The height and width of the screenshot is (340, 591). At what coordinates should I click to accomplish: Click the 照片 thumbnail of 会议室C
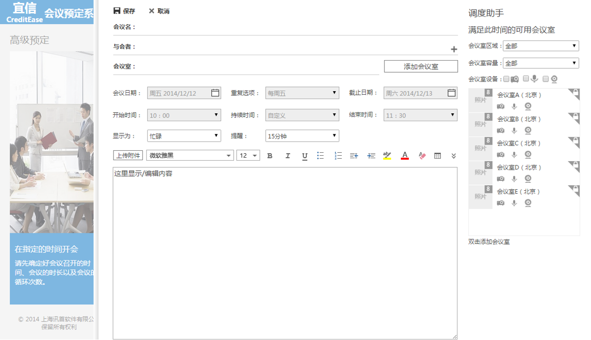[x=480, y=149]
